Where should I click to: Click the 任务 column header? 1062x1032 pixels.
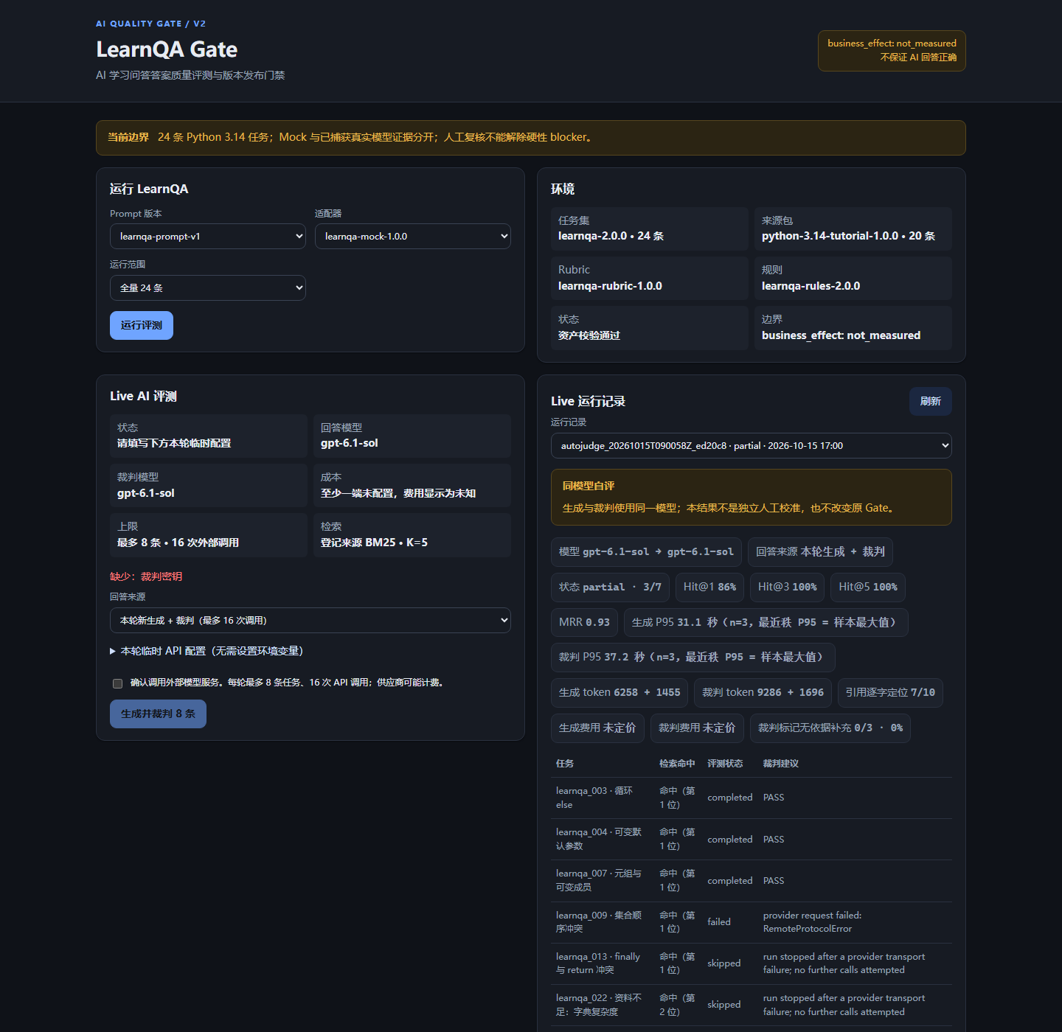(x=565, y=764)
